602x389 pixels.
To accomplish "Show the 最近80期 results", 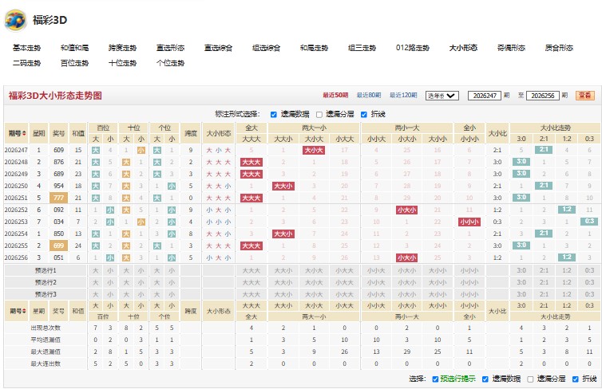I will click(369, 96).
